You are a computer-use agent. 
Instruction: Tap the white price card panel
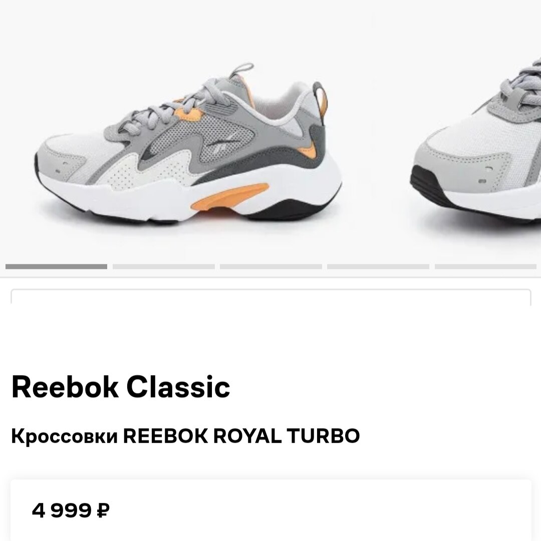pyautogui.click(x=271, y=510)
